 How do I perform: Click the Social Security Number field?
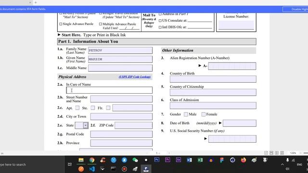[232, 139]
